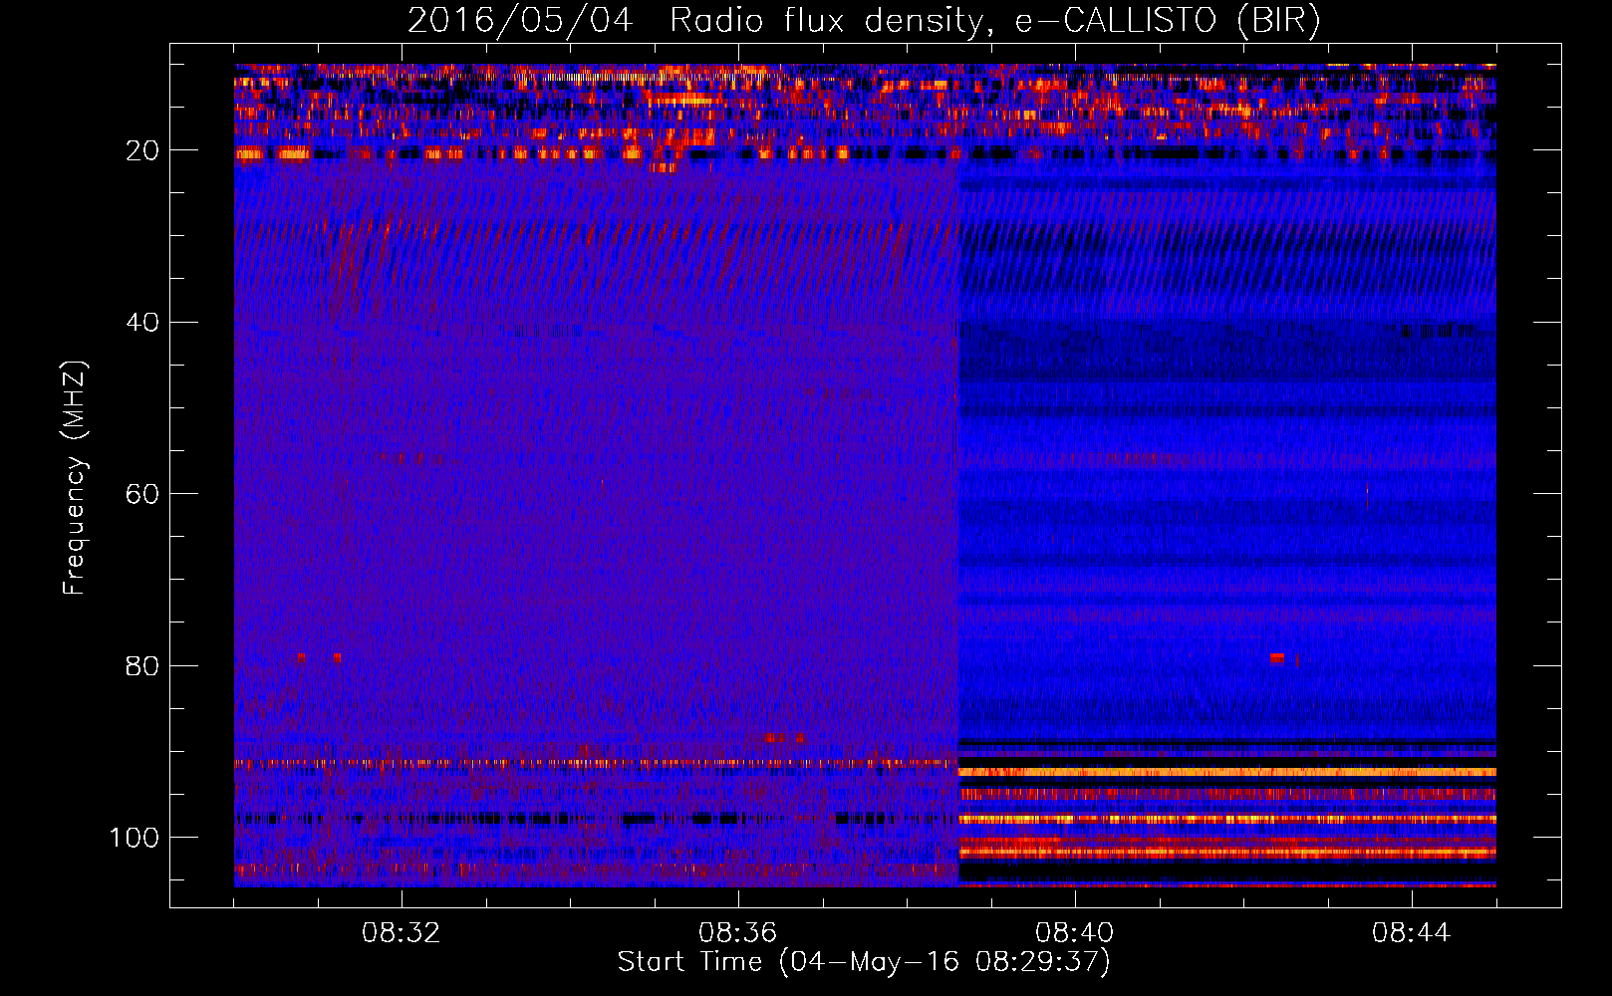Select the 08:32 time tick label
The width and height of the screenshot is (1612, 996).
click(x=402, y=933)
